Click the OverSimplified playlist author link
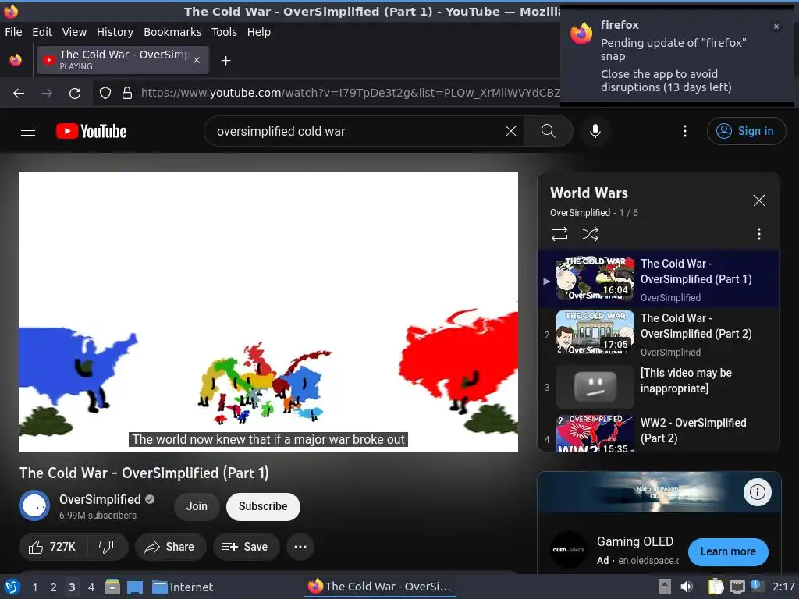 [x=580, y=213]
